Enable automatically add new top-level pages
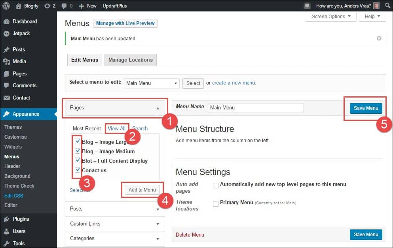The width and height of the screenshot is (393, 248). pos(216,185)
